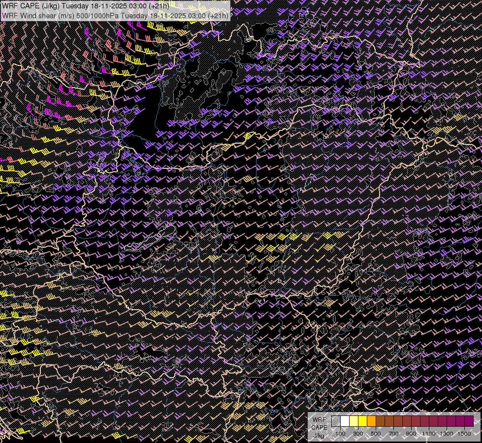The image size is (482, 443).
Task: Click the WRF text in the legend
Action: [319, 420]
